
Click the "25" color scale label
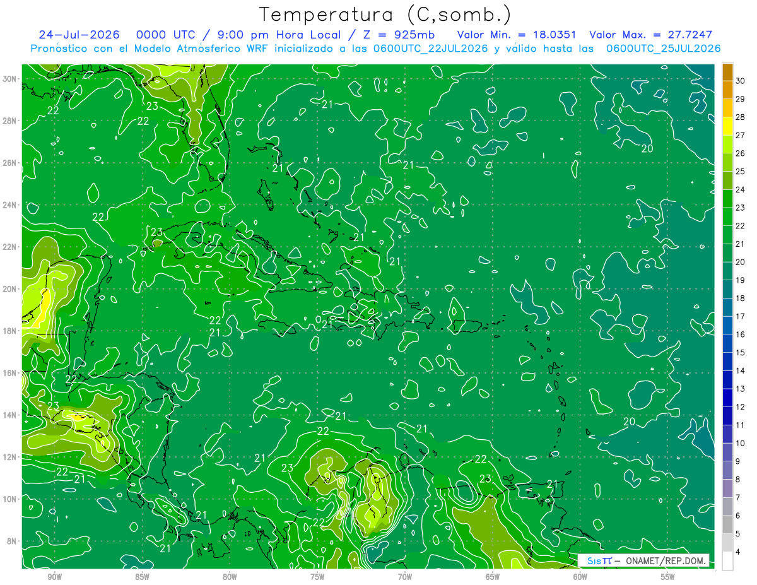tap(741, 171)
